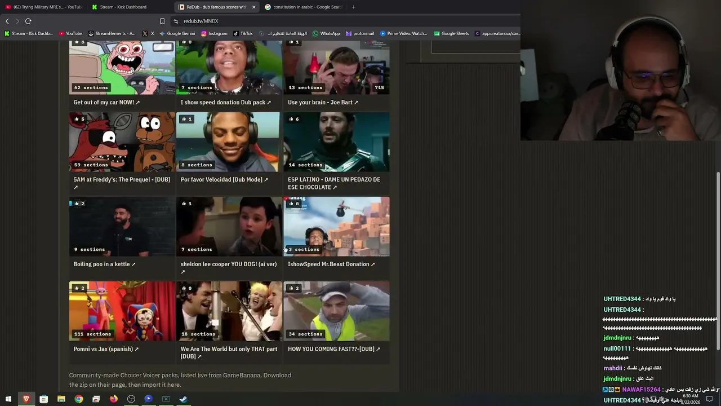This screenshot has width=721, height=406.
Task: Open the YouTube bookmark
Action: click(x=69, y=33)
